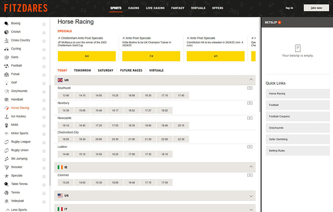Click the join now button
Viewport: 333px width, 212px height.
(316, 8)
